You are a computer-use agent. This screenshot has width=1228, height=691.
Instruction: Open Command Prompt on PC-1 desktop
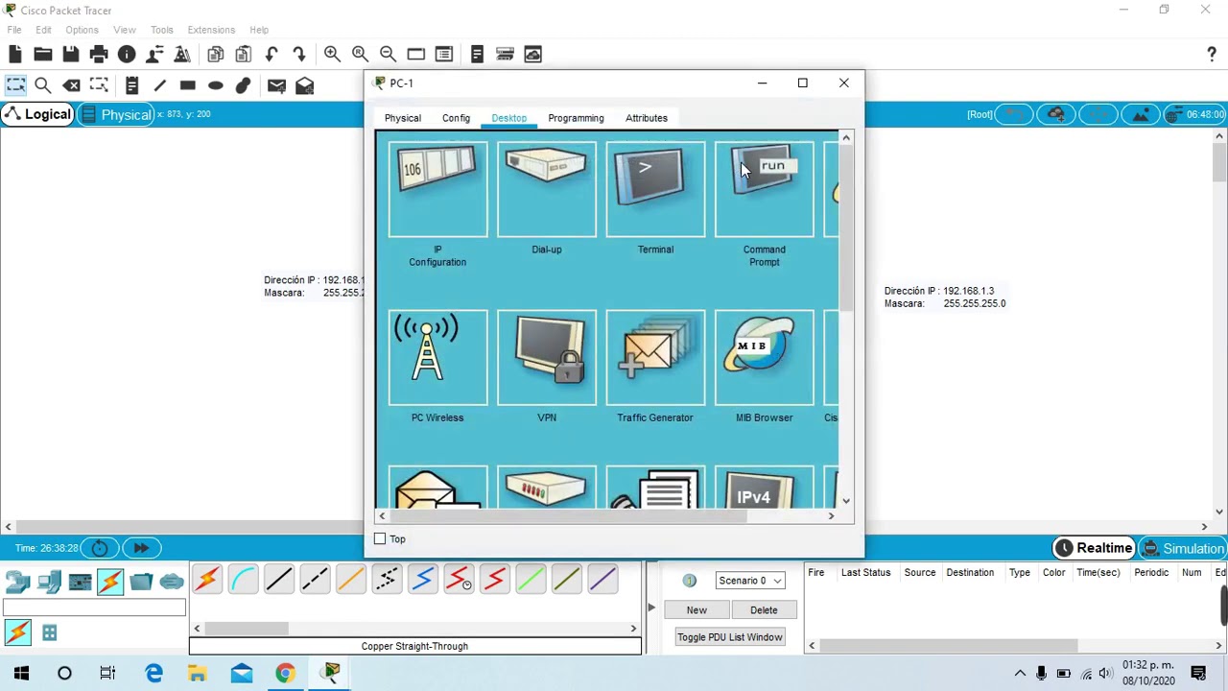[x=764, y=189]
